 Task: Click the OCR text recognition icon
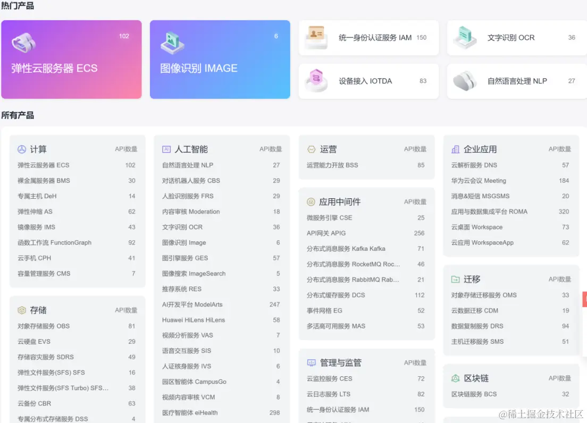point(465,37)
